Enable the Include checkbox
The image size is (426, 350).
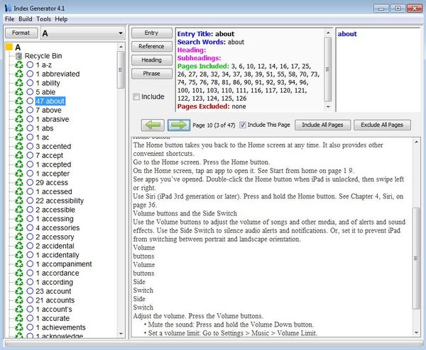point(137,97)
